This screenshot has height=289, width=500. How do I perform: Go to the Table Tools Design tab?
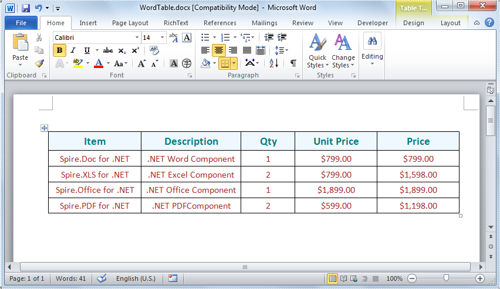click(x=414, y=23)
